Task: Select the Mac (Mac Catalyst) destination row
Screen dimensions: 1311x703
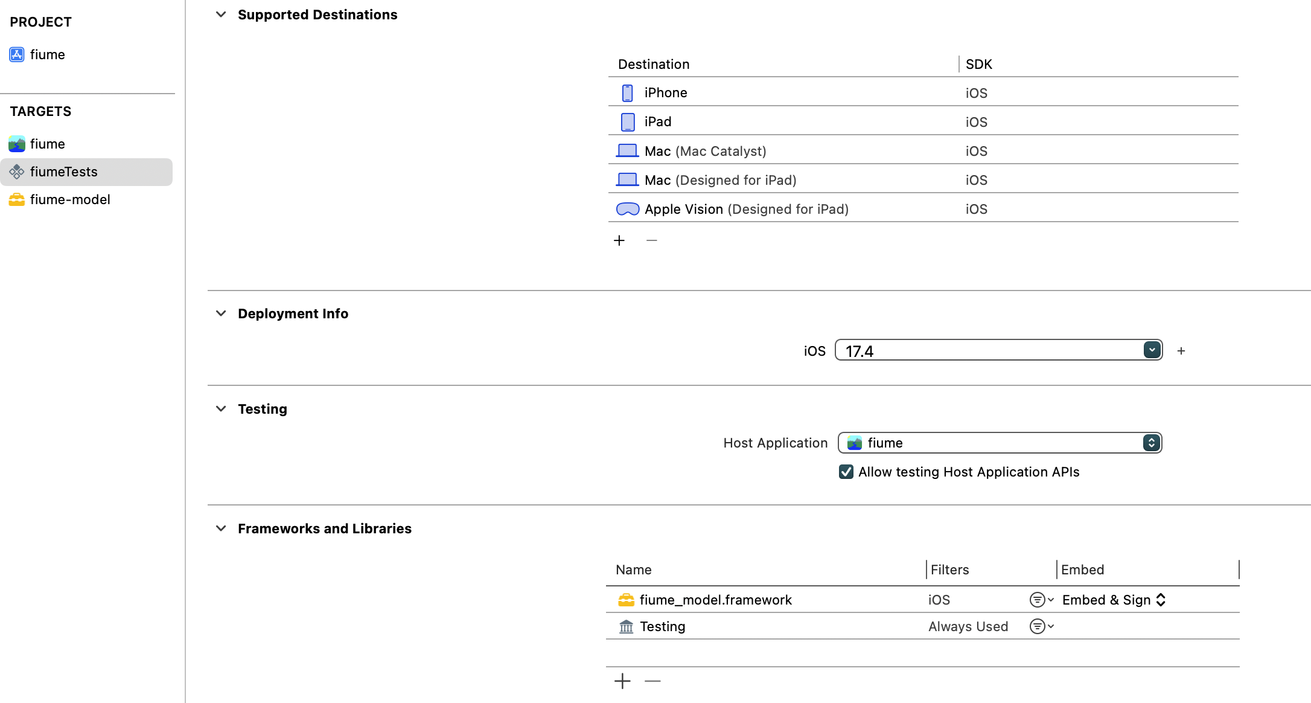Action: point(923,150)
